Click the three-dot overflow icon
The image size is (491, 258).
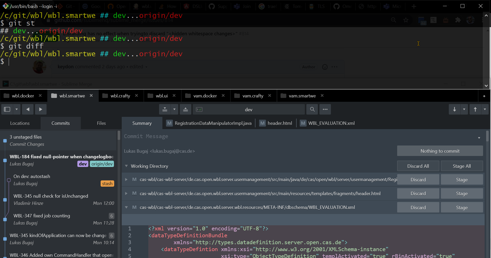point(325,109)
